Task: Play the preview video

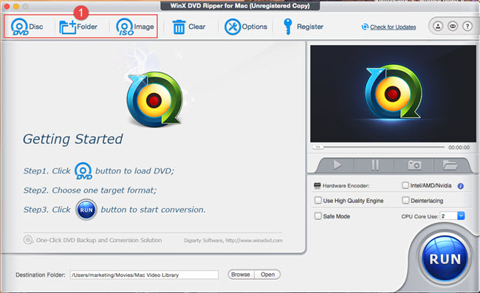Action: [337, 165]
